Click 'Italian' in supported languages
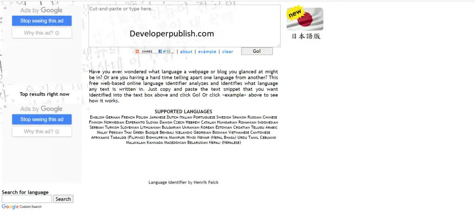Viewport: 475px width, 223px height. 186,117
